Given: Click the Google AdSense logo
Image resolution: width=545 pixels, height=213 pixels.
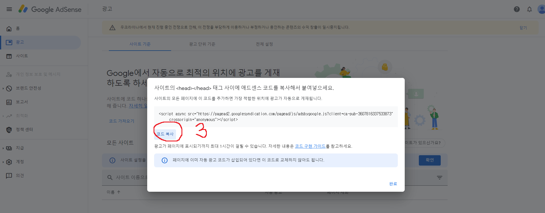Looking at the screenshot, I should click(x=50, y=9).
